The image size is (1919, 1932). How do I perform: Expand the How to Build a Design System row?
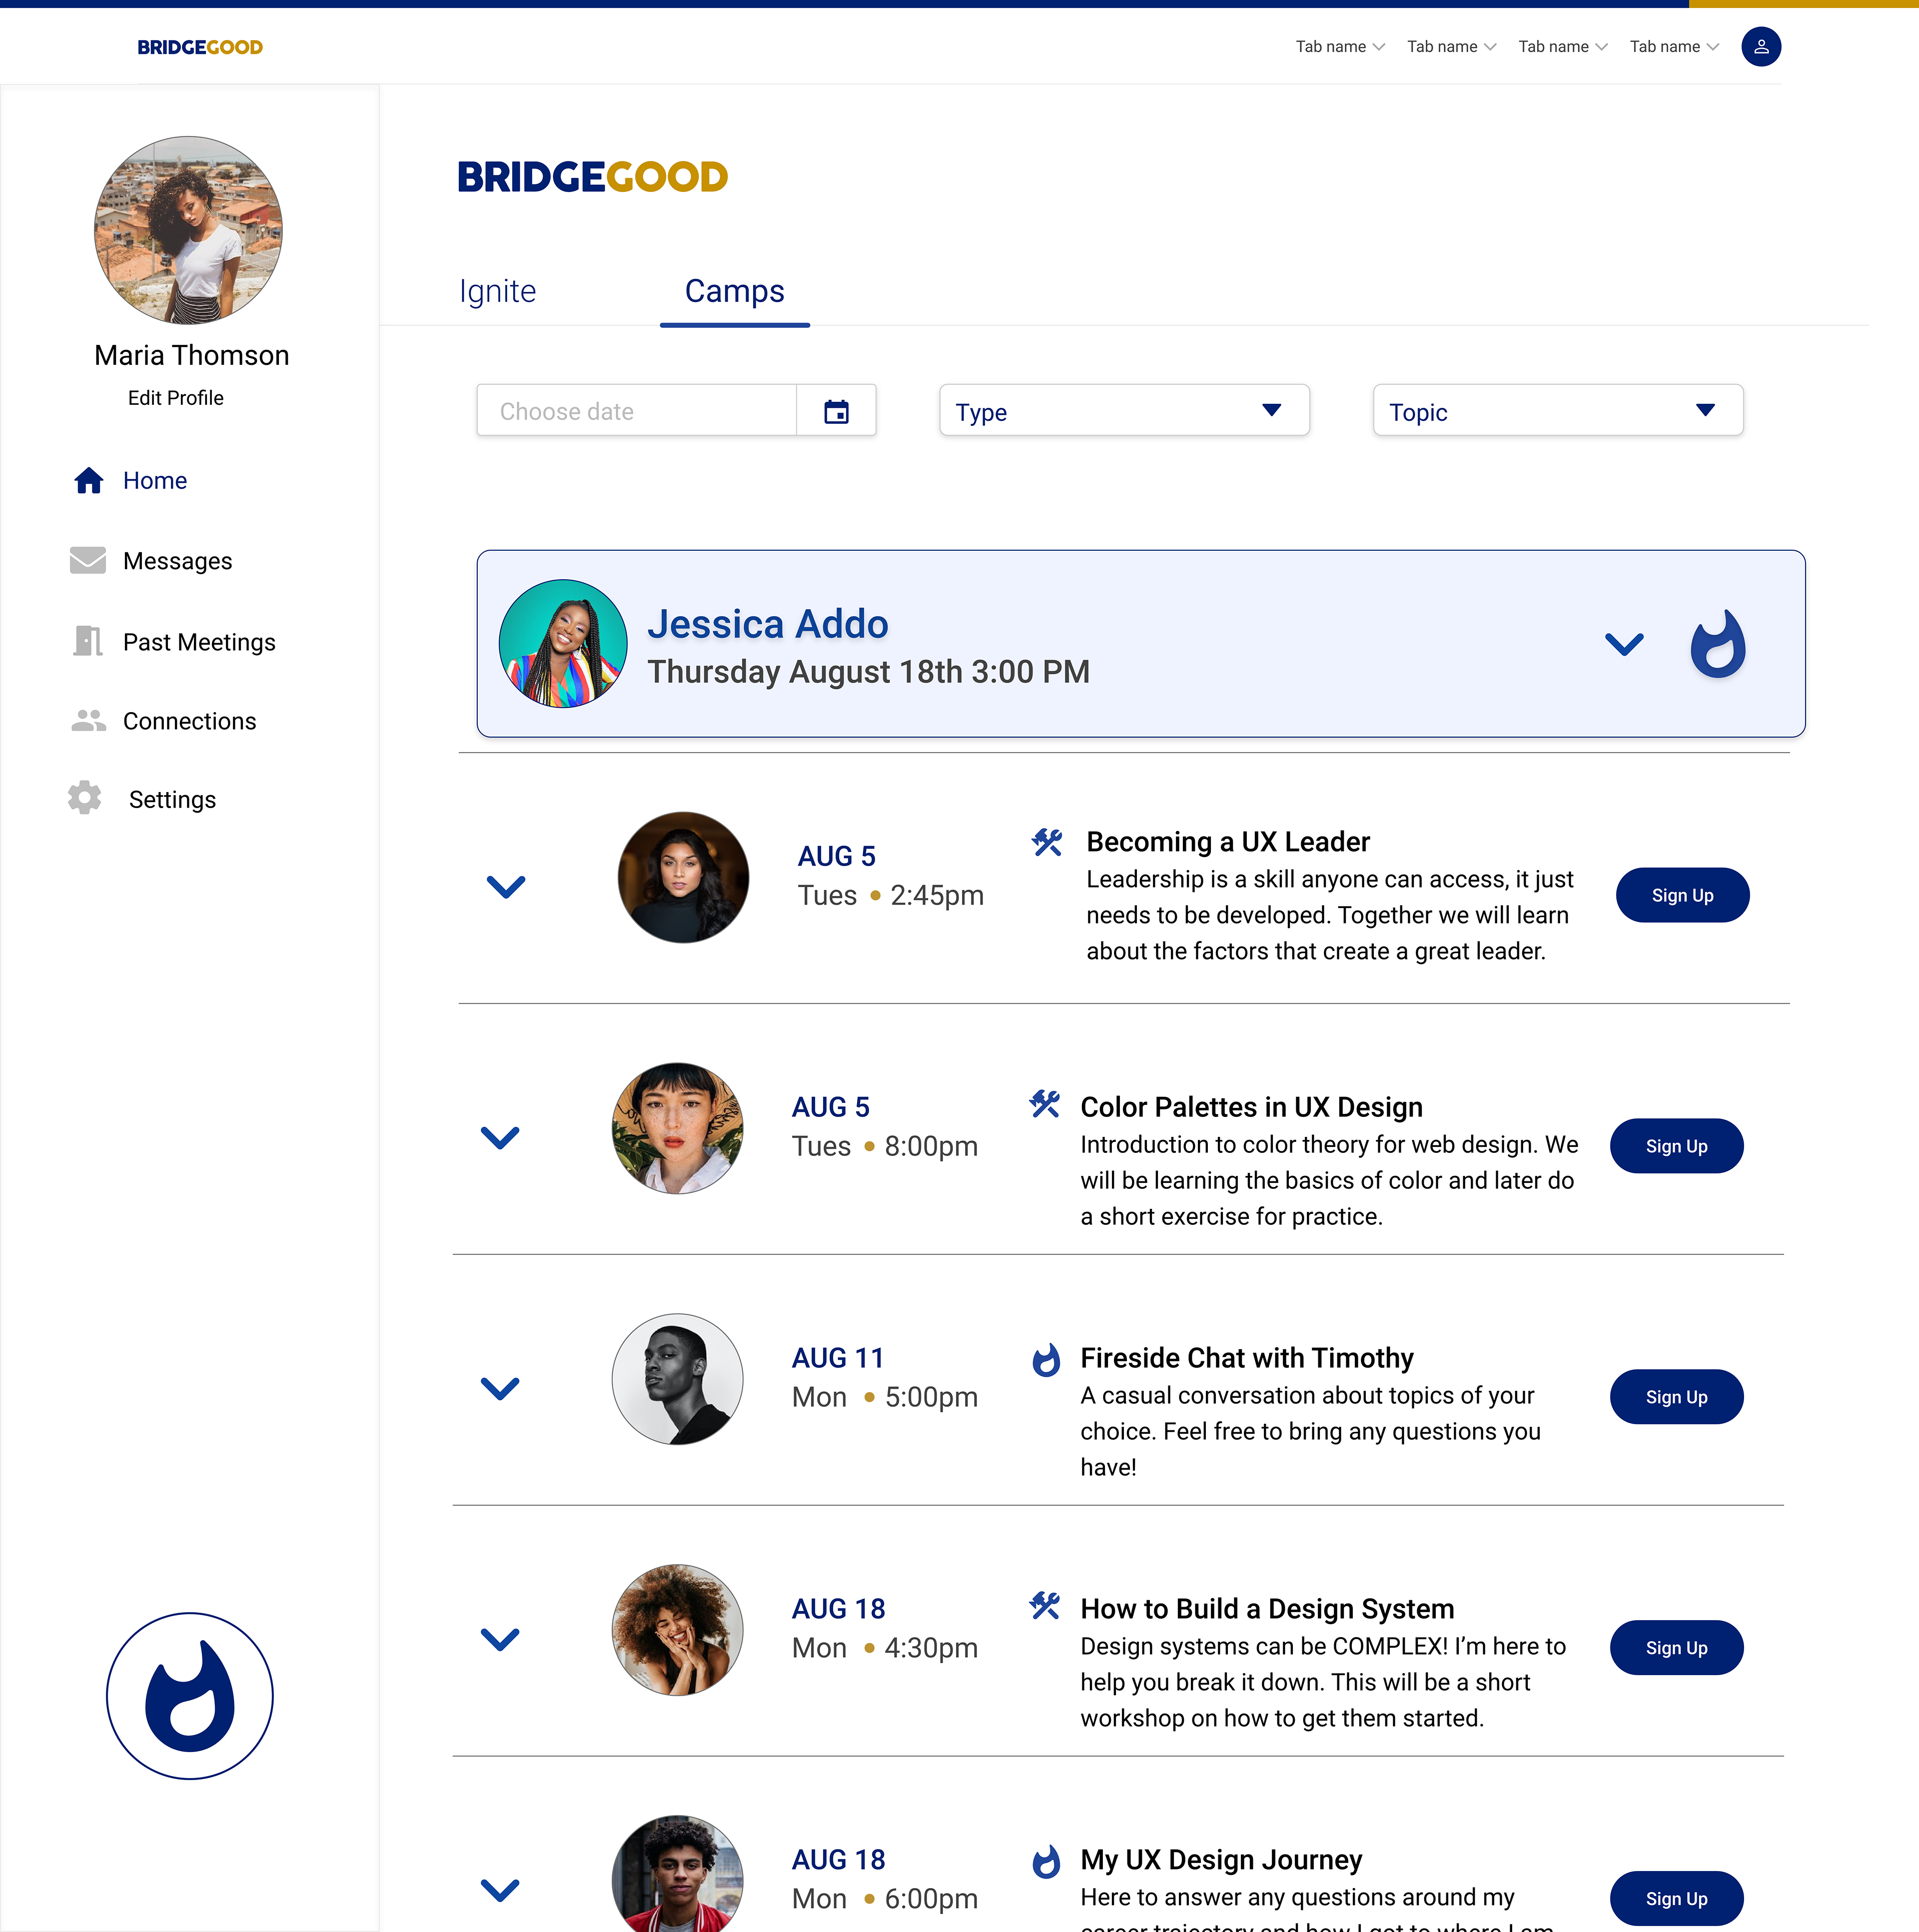coord(500,1639)
